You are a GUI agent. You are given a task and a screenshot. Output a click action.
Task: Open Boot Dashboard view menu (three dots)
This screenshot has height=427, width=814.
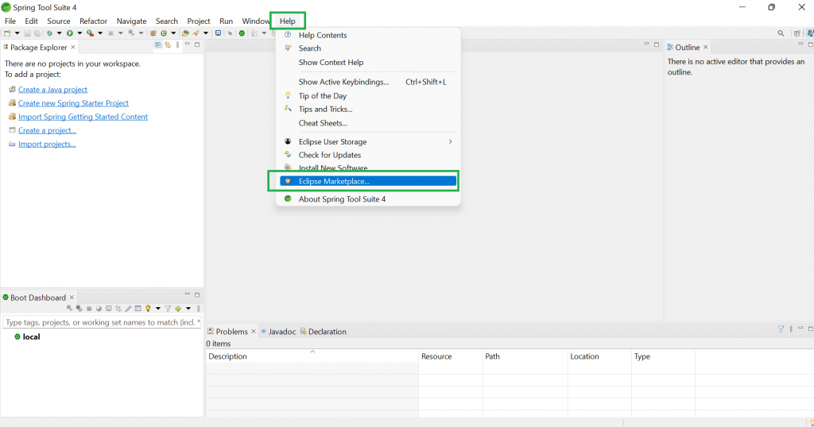pos(198,308)
